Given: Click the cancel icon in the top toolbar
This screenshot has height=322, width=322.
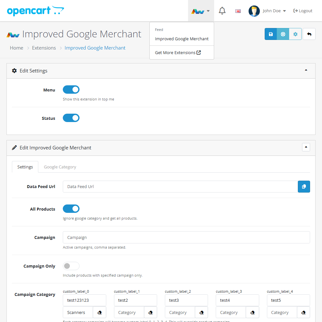Looking at the screenshot, I should (283, 34).
